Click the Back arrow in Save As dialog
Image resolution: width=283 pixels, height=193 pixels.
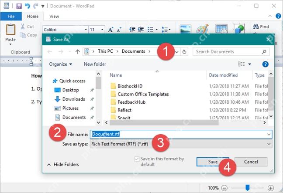point(50,52)
